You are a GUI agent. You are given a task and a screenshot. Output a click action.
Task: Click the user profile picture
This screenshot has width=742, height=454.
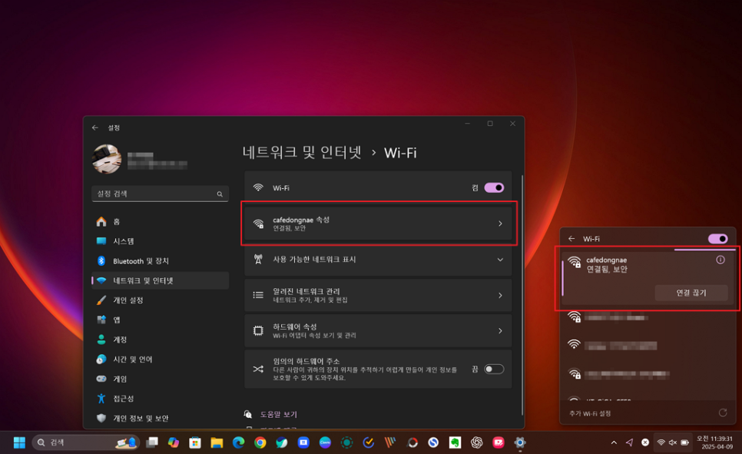click(x=107, y=159)
